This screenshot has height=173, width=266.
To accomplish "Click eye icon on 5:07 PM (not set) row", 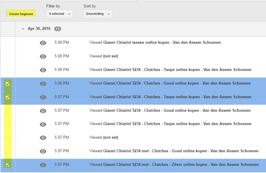I will tap(43, 138).
